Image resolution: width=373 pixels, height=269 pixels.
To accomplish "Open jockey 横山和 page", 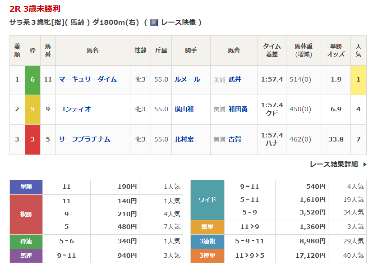I will click(184, 109).
